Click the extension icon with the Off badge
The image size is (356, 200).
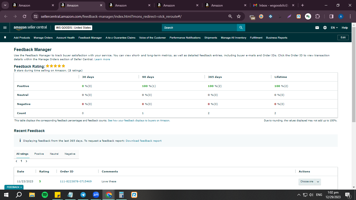point(252,17)
